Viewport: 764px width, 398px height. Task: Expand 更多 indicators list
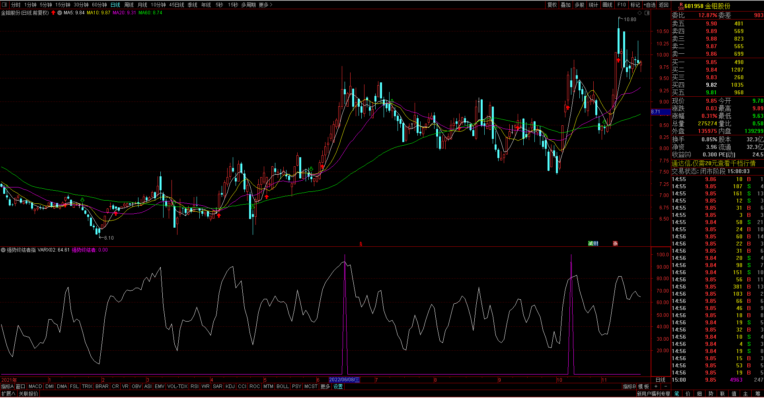point(325,386)
